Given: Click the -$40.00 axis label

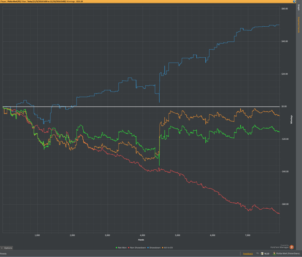Looking at the screenshot, I should tap(284, 172).
